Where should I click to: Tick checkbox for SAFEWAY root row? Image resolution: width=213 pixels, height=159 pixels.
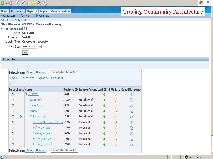pyautogui.click(x=12, y=94)
